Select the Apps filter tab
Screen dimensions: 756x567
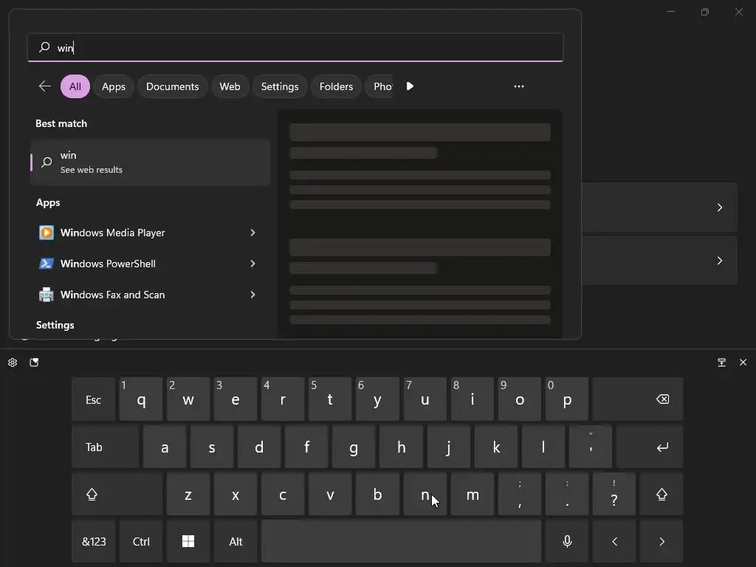coord(113,86)
